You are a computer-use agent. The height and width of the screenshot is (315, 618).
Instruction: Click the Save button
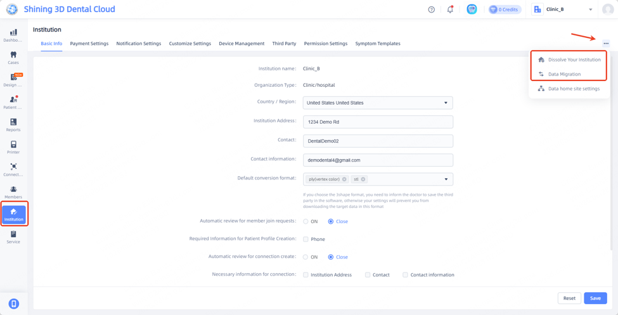click(x=596, y=298)
